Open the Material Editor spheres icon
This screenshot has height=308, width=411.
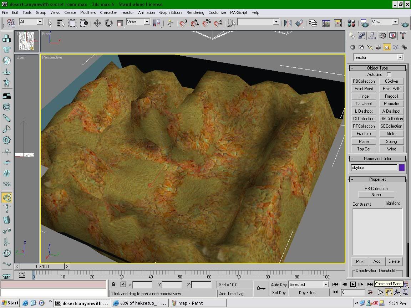click(351, 23)
